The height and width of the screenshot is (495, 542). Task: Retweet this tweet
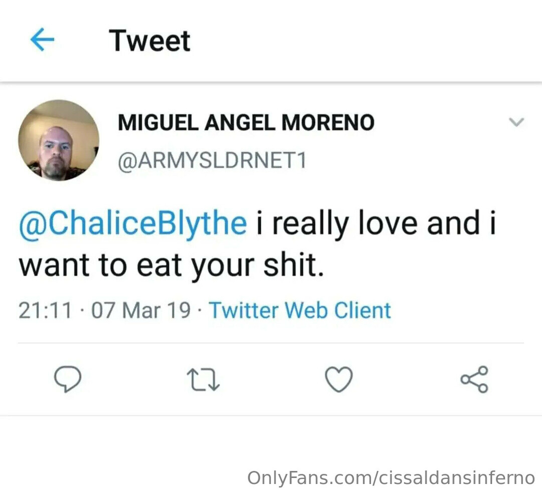[203, 380]
